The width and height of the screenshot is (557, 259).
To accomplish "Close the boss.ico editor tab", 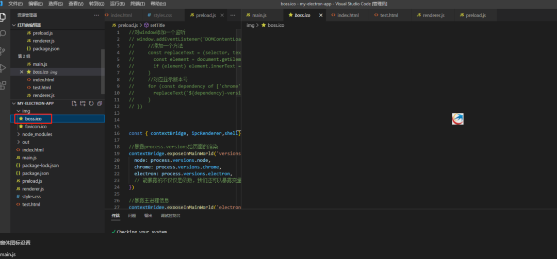I will (x=320, y=15).
